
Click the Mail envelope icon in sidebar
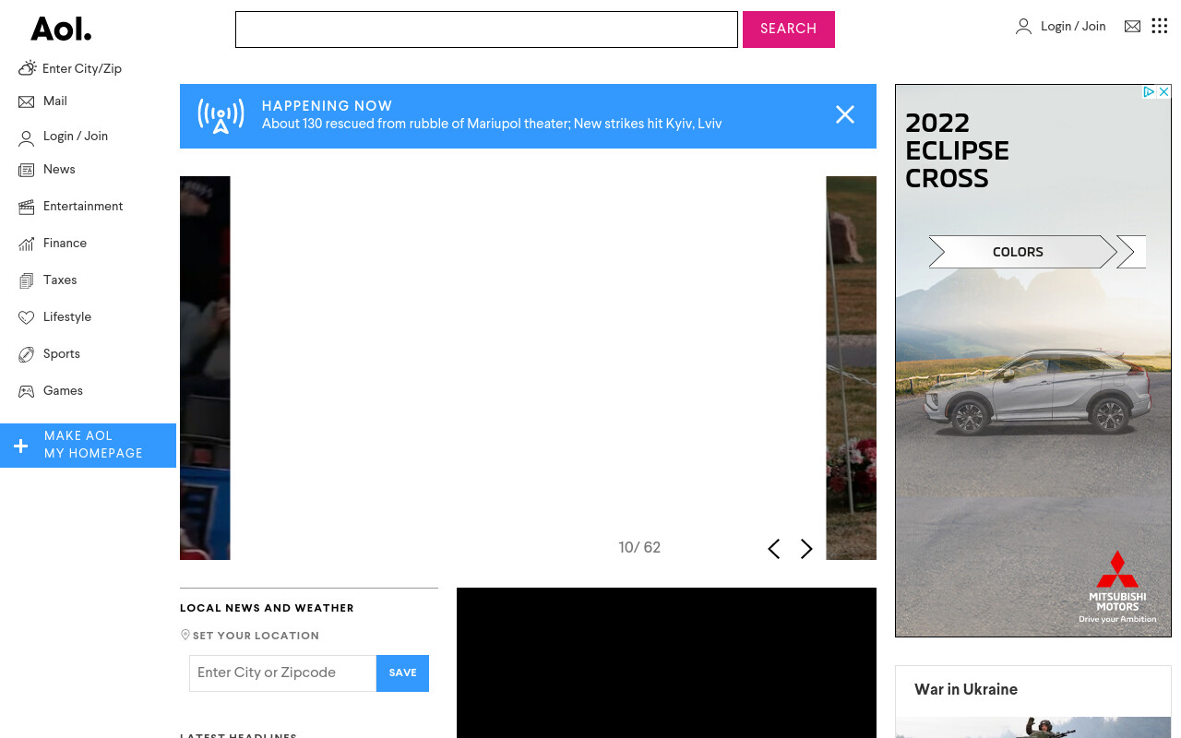point(27,102)
